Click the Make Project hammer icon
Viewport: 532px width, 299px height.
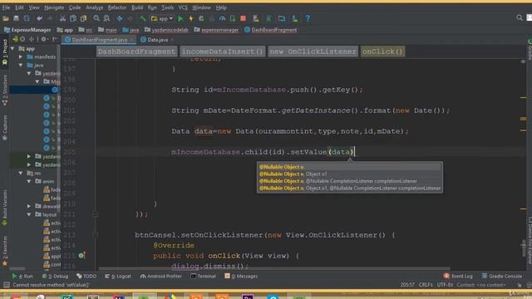coord(143,18)
